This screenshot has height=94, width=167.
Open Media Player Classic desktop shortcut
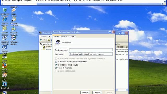tap(5, 56)
